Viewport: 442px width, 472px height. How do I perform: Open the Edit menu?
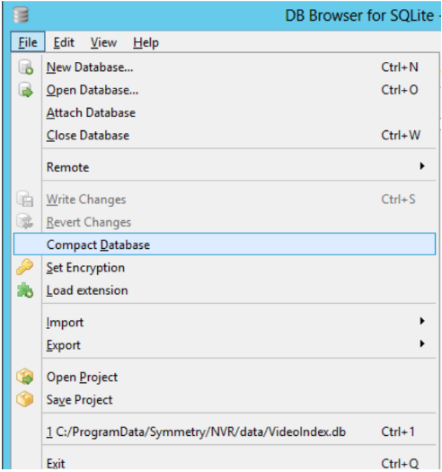point(64,42)
